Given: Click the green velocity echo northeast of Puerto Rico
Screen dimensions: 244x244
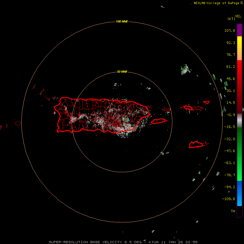Looking at the screenshot, I should [x=185, y=69].
